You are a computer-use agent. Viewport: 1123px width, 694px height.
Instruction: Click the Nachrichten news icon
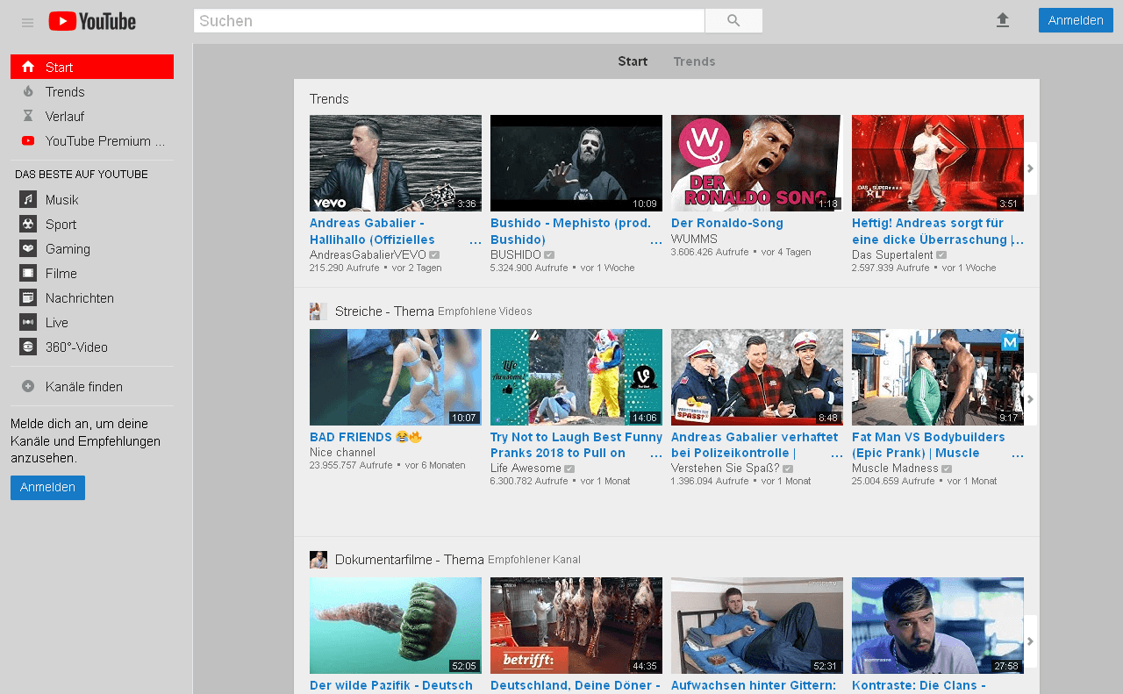click(28, 297)
